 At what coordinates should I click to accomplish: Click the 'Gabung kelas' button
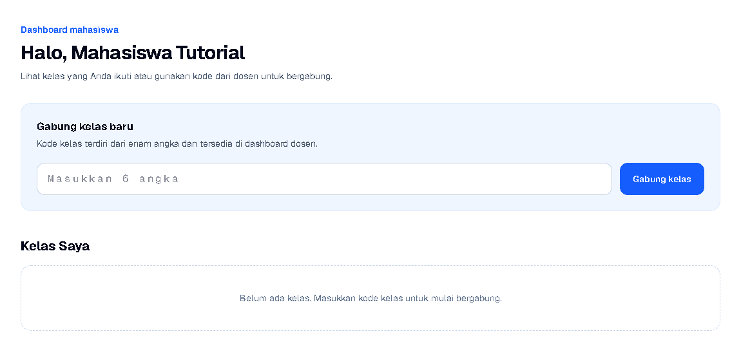(x=662, y=179)
